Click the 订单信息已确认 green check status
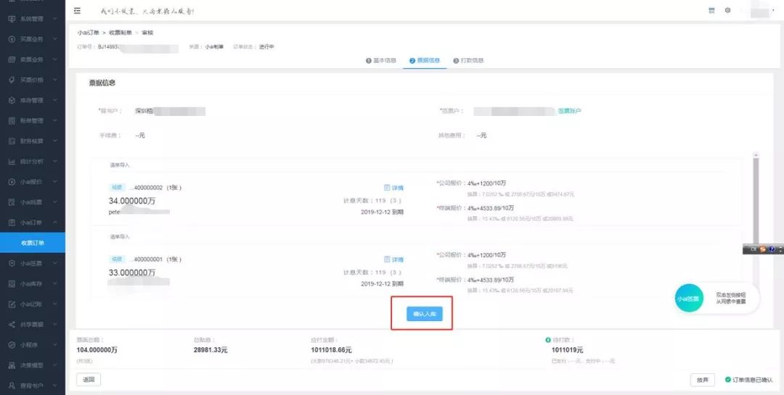 748,380
